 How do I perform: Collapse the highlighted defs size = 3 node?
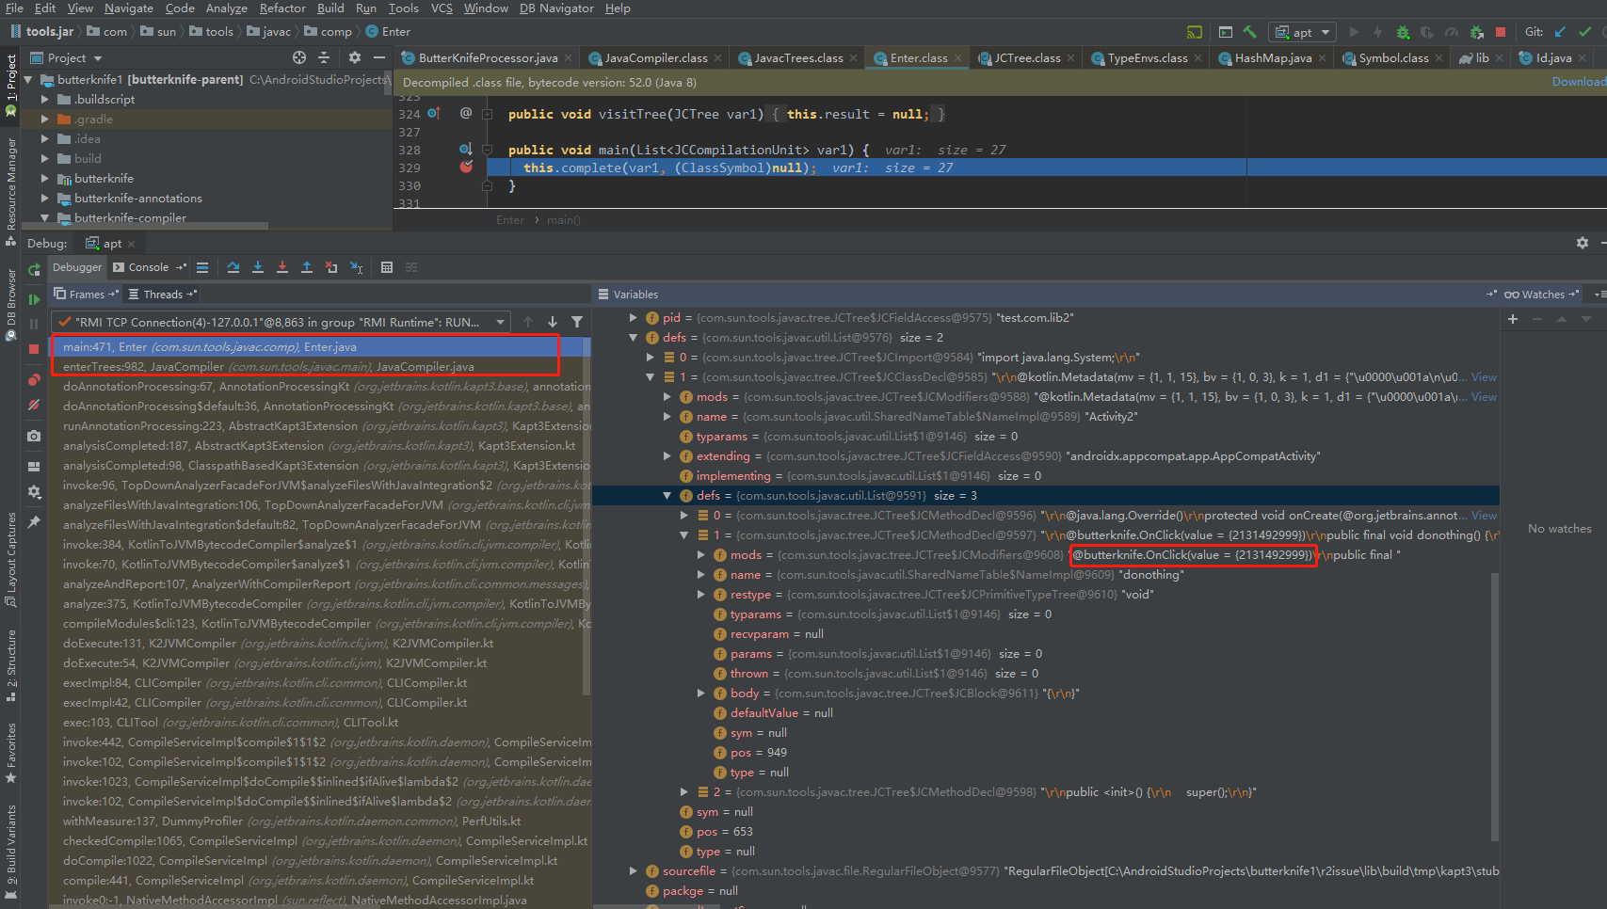(667, 496)
